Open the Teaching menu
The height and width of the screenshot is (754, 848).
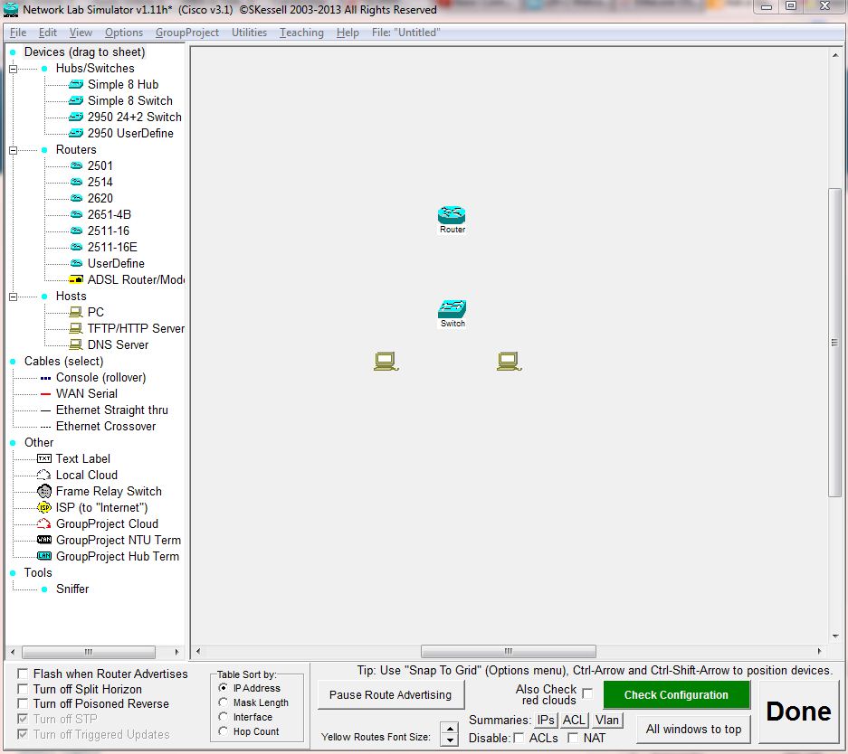pos(301,32)
